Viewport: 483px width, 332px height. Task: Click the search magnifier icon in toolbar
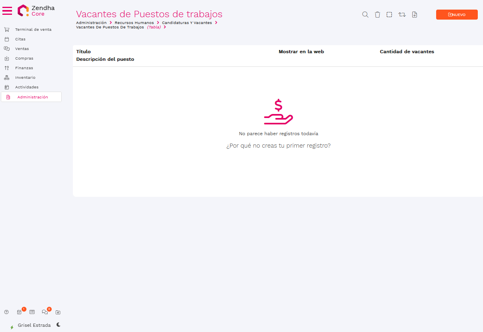(365, 15)
